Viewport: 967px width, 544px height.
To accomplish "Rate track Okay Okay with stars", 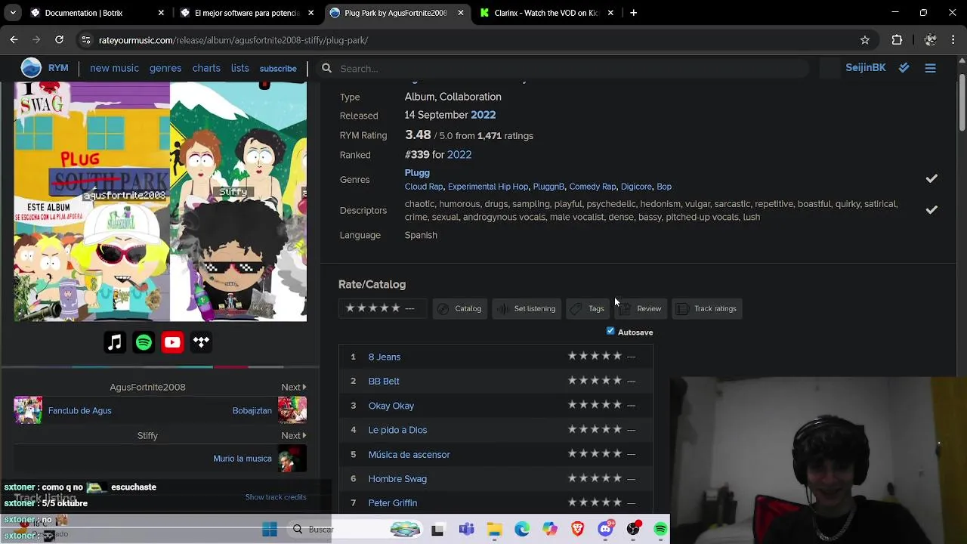I will (595, 405).
